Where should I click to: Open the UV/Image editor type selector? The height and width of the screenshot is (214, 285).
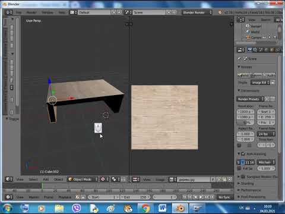pyautogui.click(x=136, y=180)
